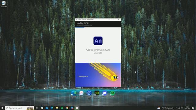Open the Mail app from the taskbar
The image size is (196, 110).
(x=47, y=108)
